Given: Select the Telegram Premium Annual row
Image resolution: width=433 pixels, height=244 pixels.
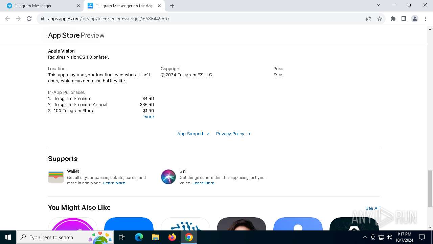Looking at the screenshot, I should pos(101,105).
